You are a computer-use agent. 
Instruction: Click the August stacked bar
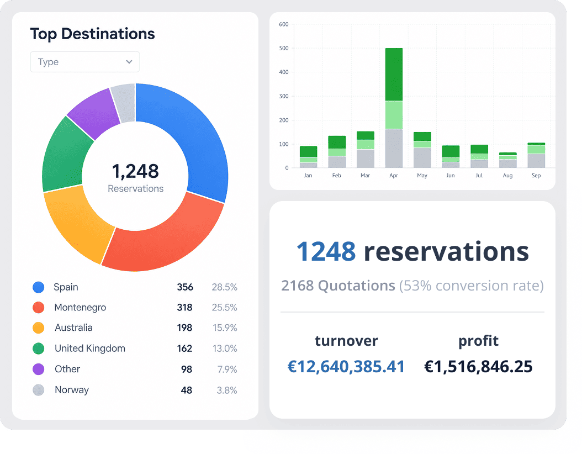pos(508,160)
